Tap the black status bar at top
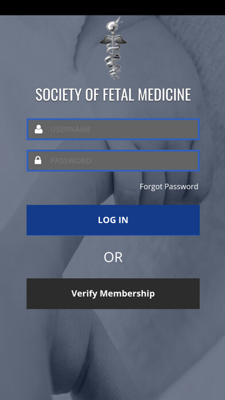The height and width of the screenshot is (400, 225). tap(113, 7)
